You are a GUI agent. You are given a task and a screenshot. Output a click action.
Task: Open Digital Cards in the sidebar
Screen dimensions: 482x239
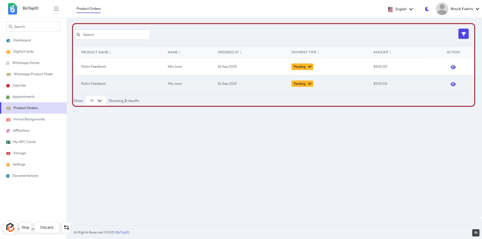point(23,52)
